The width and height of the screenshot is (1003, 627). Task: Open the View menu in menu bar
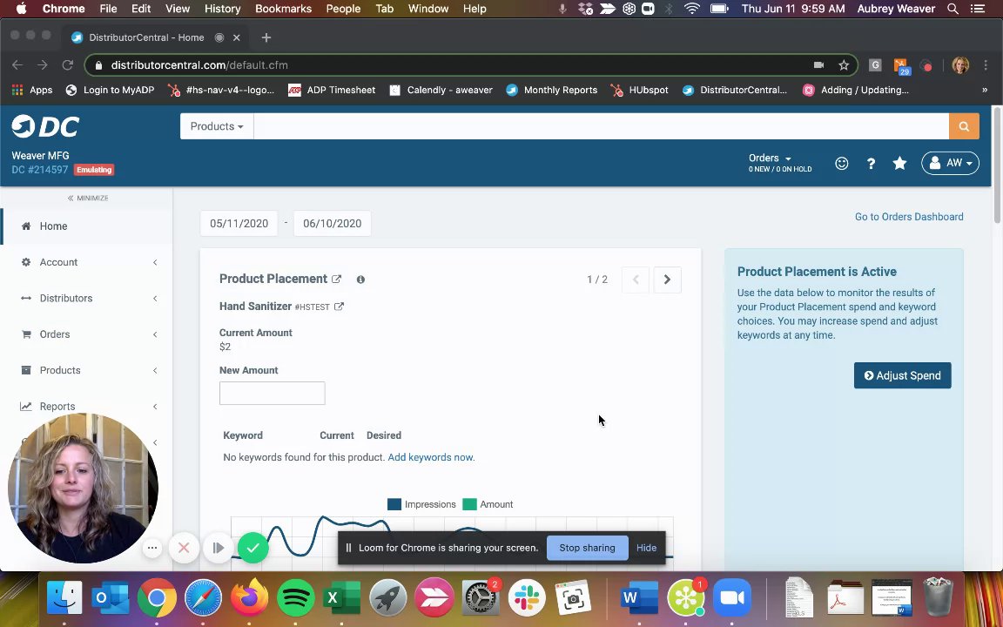[178, 9]
